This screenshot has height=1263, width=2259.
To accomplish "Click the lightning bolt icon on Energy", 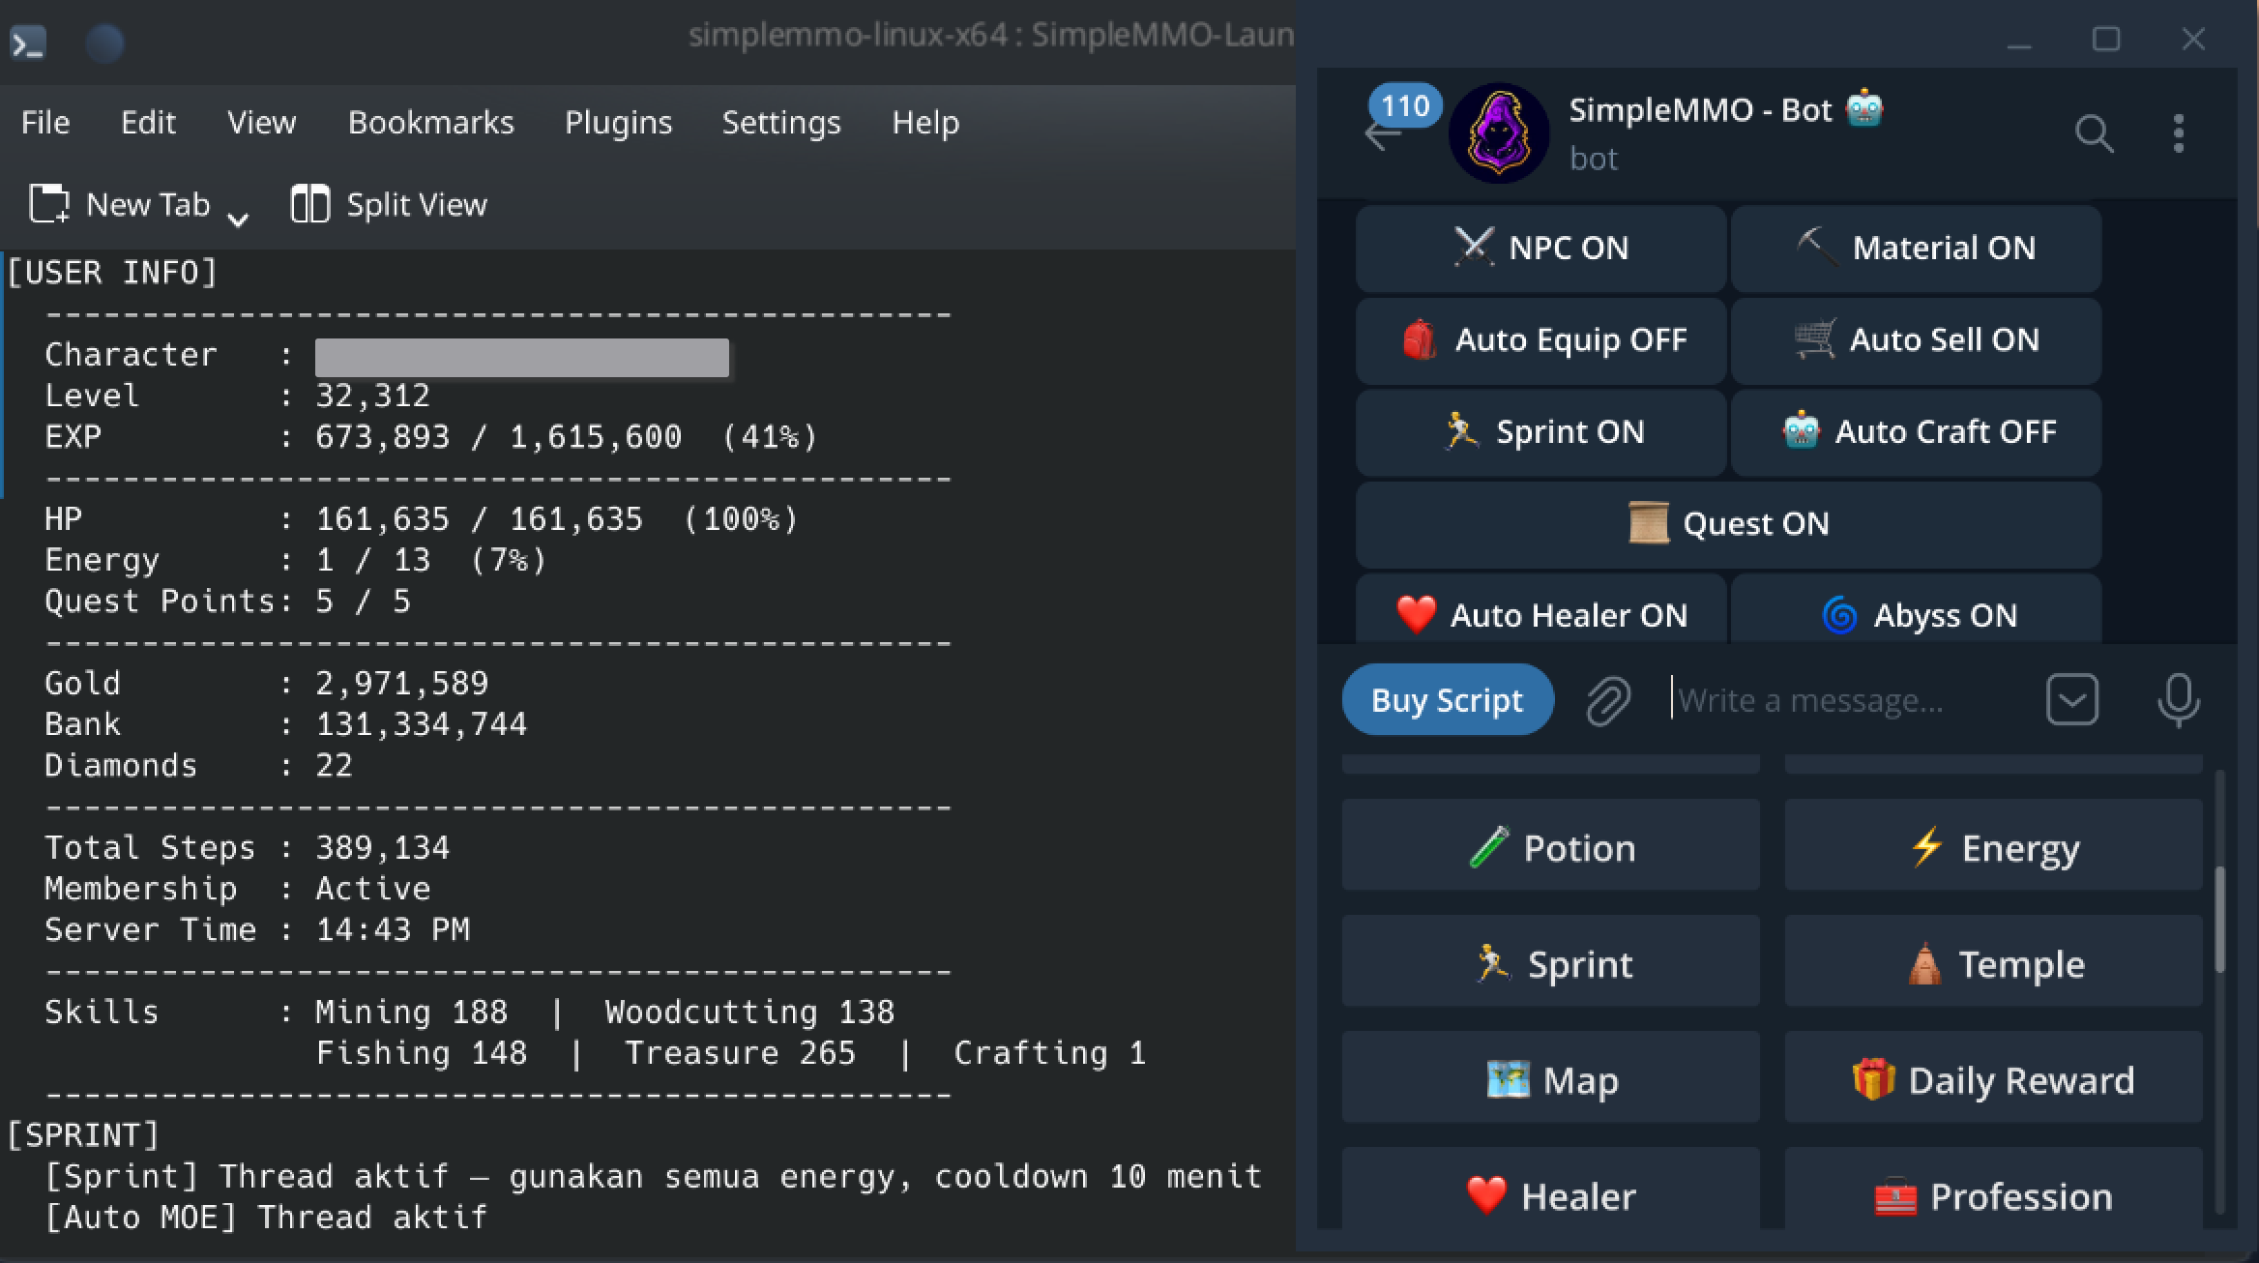I will tap(1926, 846).
